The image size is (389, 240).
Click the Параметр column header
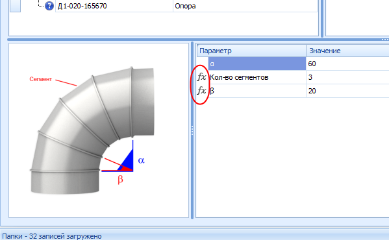point(251,51)
